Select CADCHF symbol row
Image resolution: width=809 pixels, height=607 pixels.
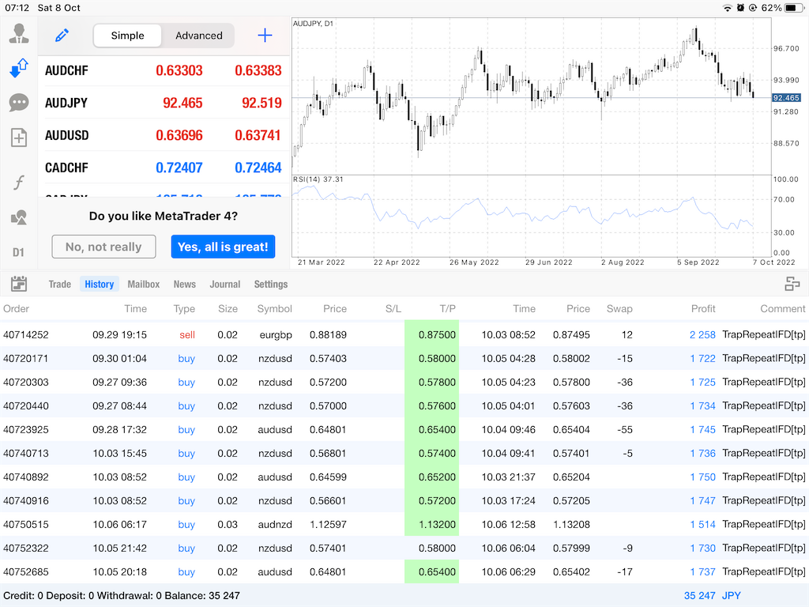tap(164, 168)
